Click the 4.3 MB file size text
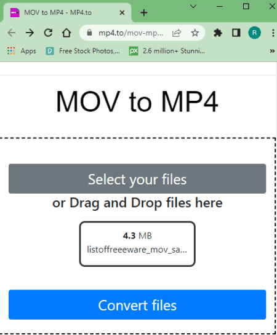 tap(137, 236)
